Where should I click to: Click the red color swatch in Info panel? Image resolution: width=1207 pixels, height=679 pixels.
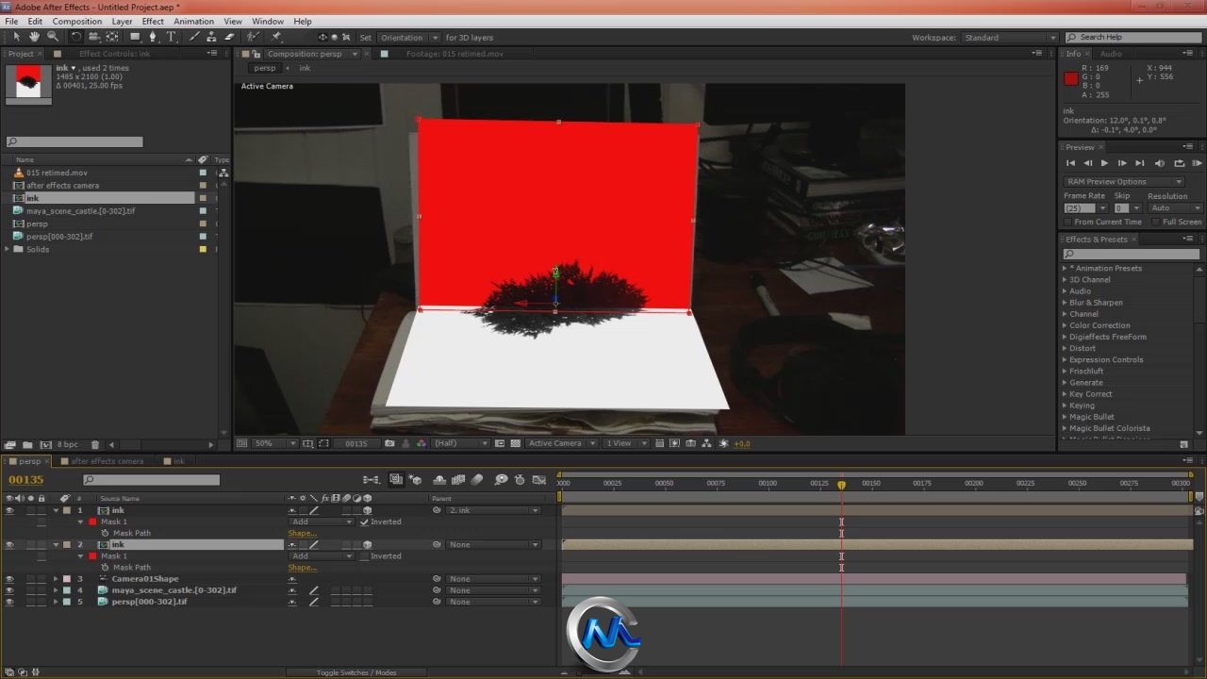pyautogui.click(x=1071, y=79)
